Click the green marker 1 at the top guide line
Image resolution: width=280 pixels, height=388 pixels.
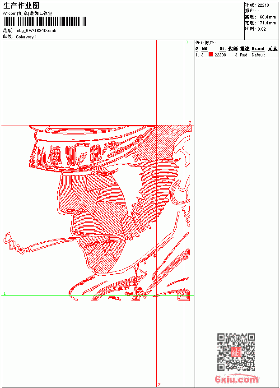187,42
